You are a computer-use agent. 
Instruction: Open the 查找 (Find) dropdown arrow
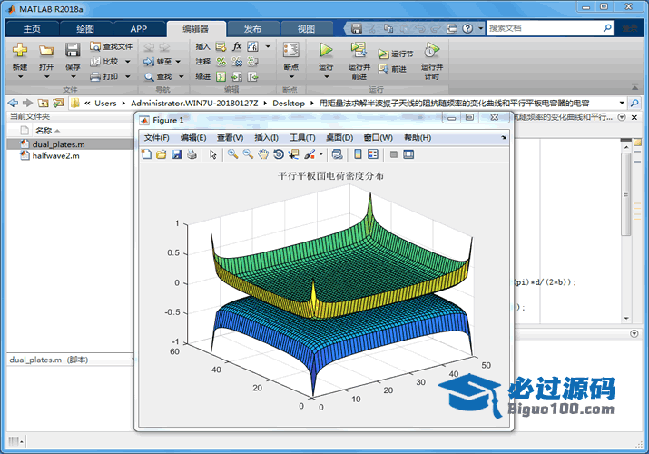(182, 76)
